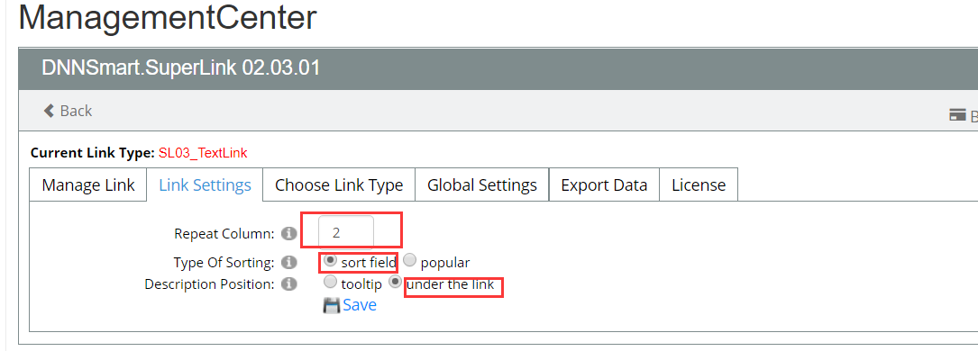Viewport: 978px width, 351px height.
Task: Click the card icon at the toolbar's right
Action: tap(957, 115)
